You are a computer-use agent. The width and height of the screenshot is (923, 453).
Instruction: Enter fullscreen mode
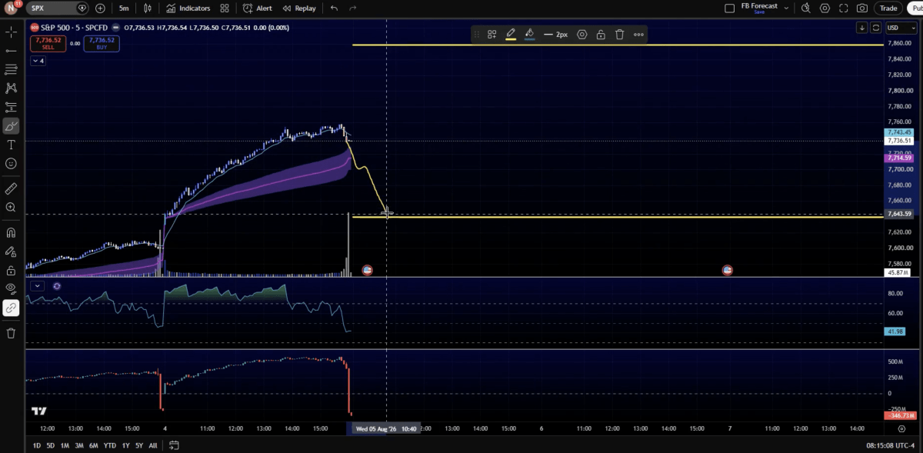[844, 8]
